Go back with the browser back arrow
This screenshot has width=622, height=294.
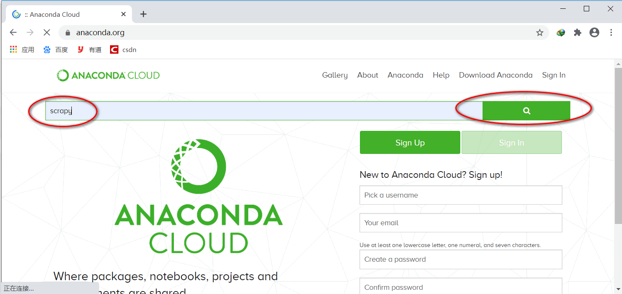13,32
